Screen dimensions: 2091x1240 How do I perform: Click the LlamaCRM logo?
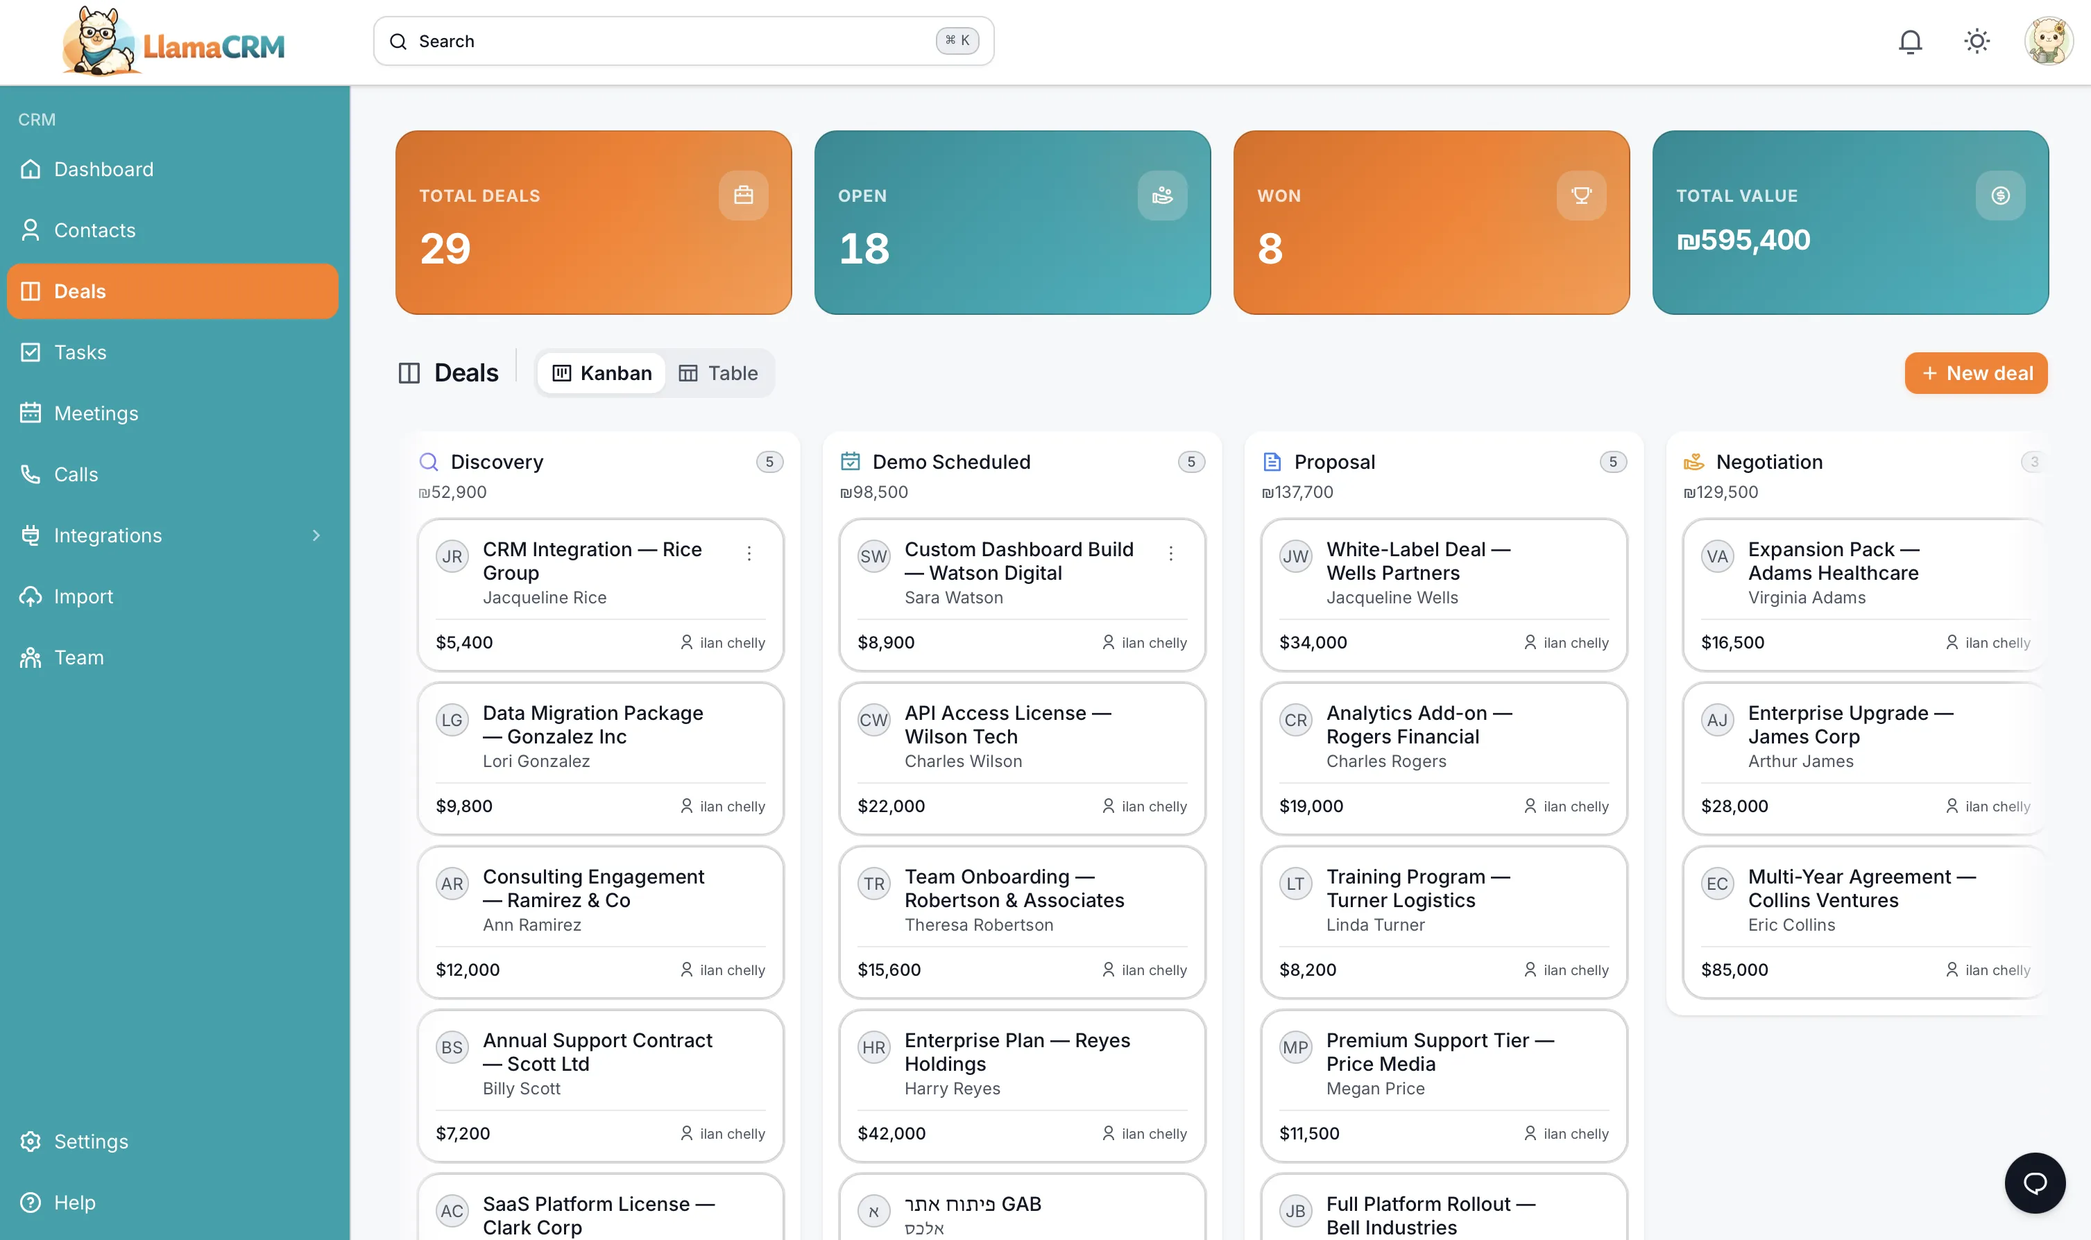point(174,42)
